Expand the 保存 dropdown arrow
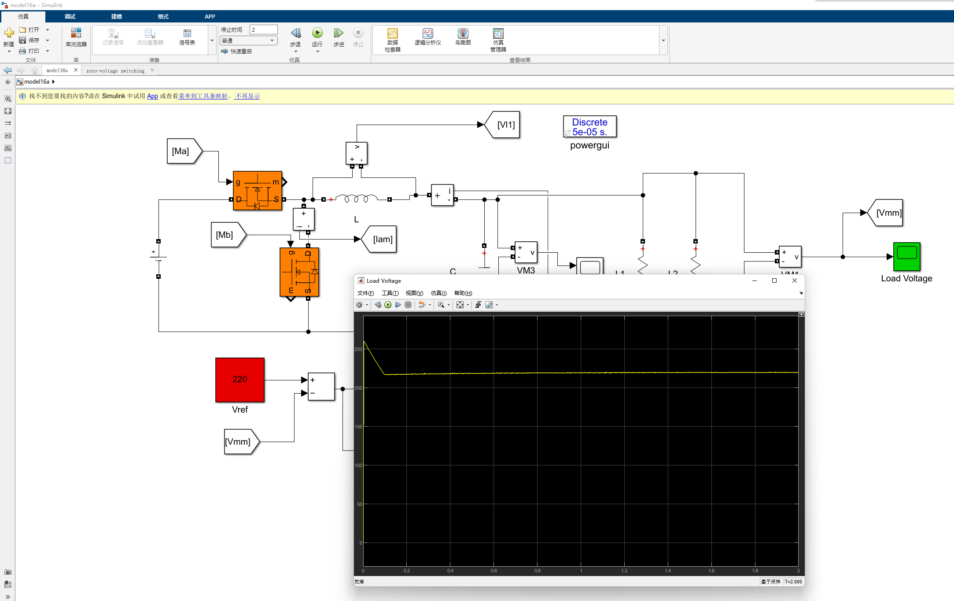This screenshot has width=954, height=601. click(x=48, y=40)
